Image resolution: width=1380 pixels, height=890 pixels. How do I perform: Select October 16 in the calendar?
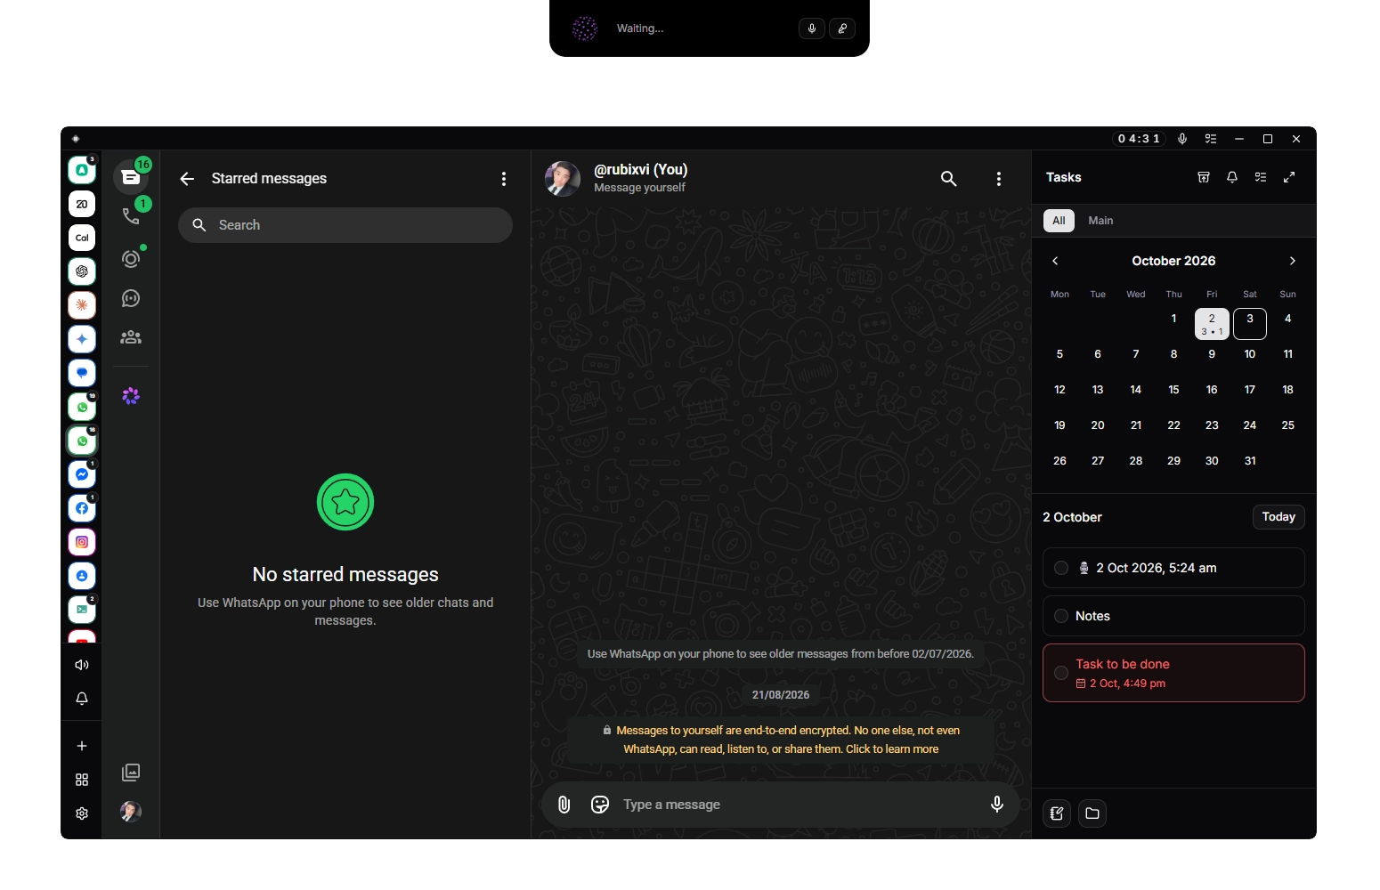click(1212, 390)
